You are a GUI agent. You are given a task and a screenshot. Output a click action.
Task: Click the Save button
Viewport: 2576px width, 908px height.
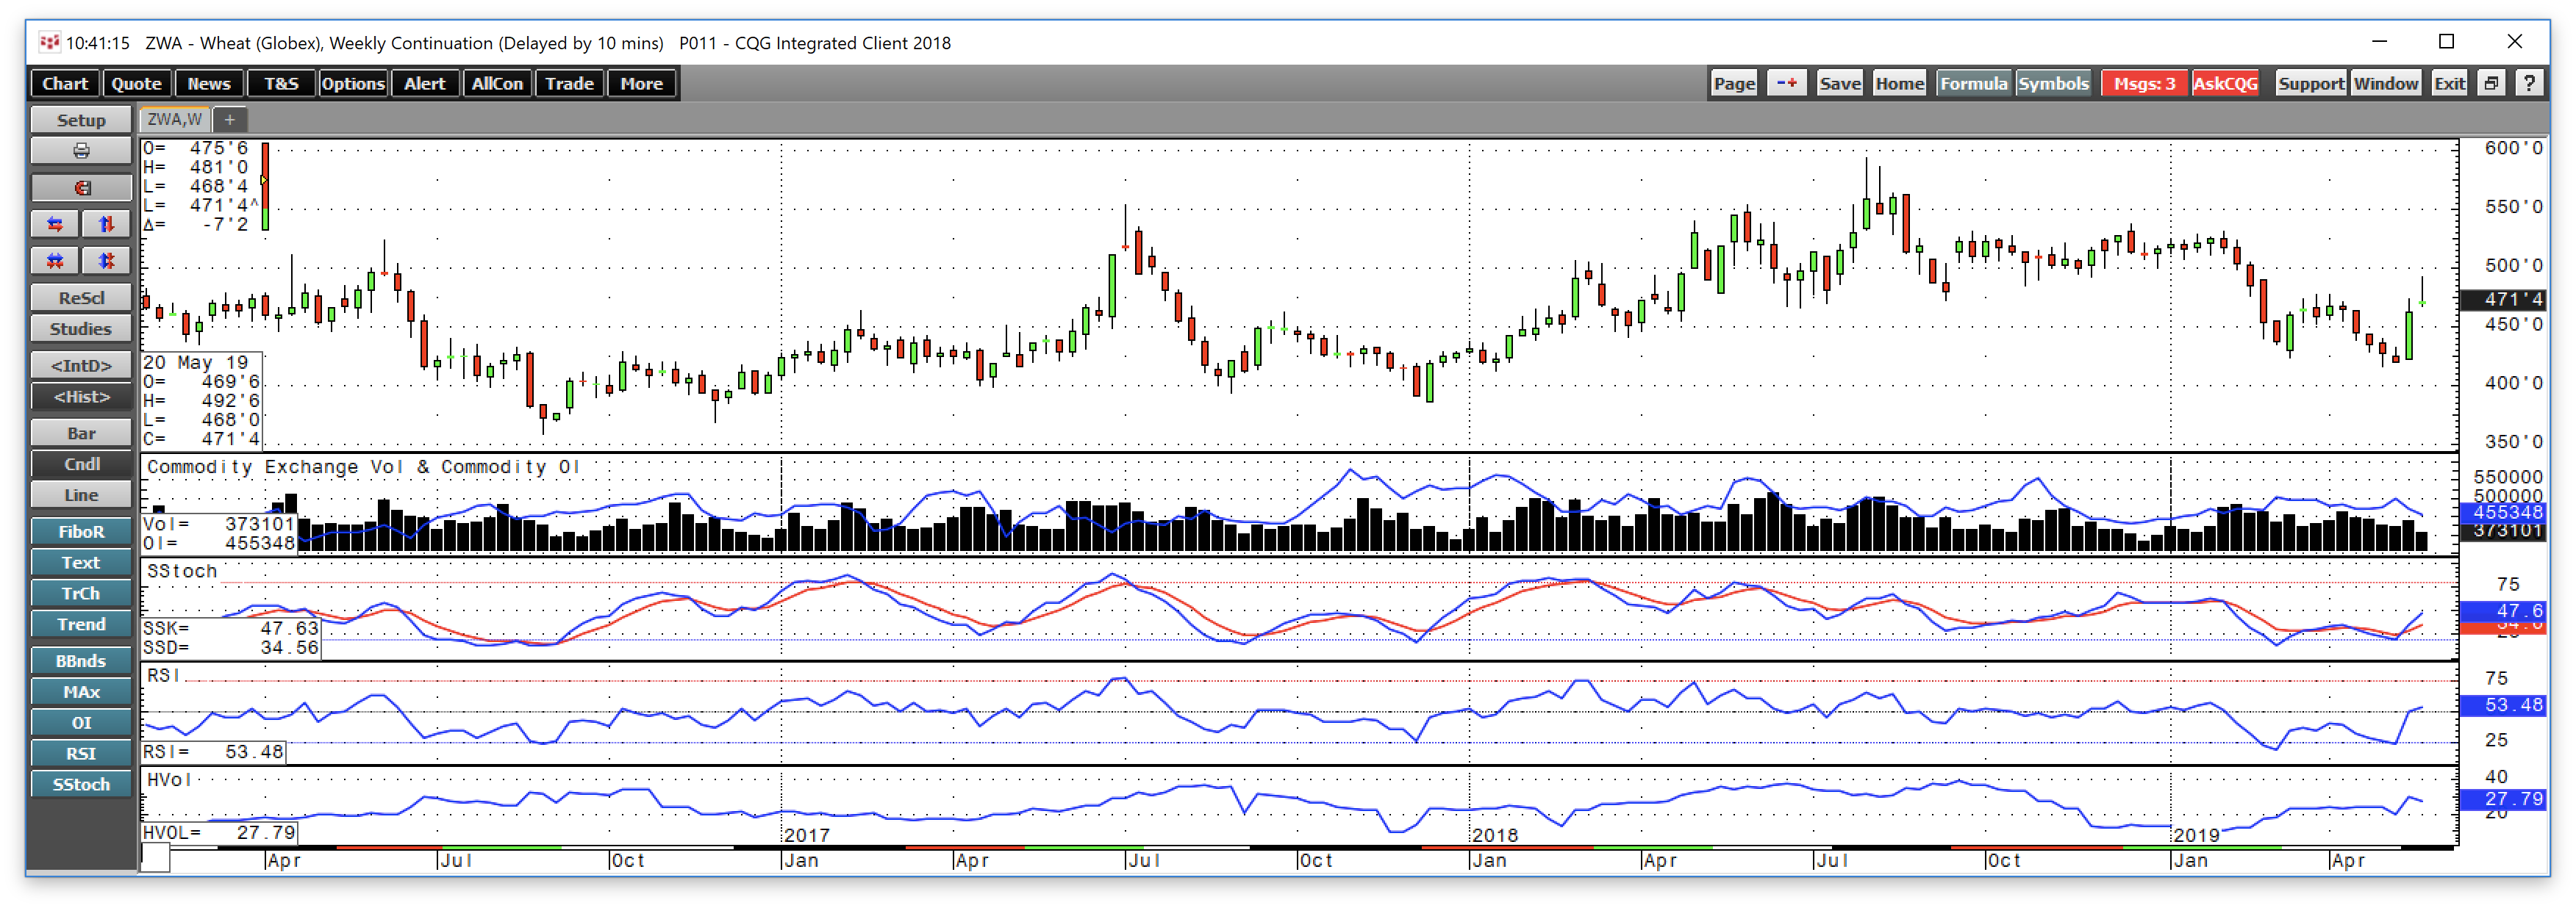pos(1839,83)
